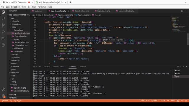Open the browser tab list chevron

185,2
